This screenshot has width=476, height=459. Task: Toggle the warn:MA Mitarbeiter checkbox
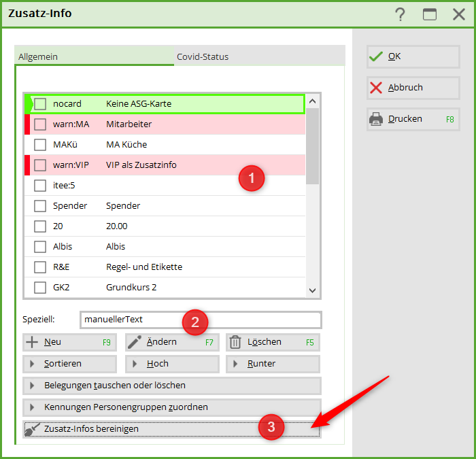(41, 124)
